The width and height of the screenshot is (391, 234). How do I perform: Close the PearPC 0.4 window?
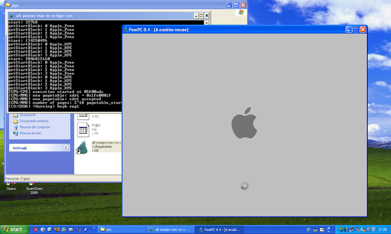[x=363, y=30]
